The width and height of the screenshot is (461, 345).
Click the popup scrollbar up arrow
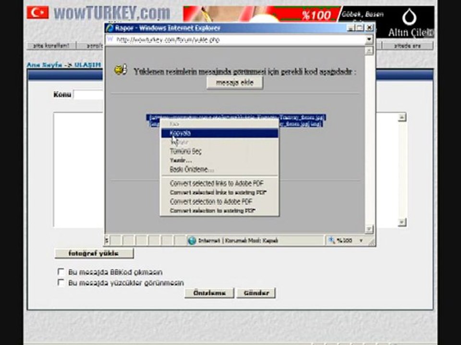[369, 51]
